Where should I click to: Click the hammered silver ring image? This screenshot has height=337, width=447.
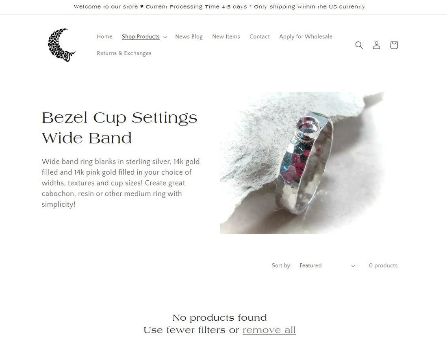pyautogui.click(x=302, y=163)
